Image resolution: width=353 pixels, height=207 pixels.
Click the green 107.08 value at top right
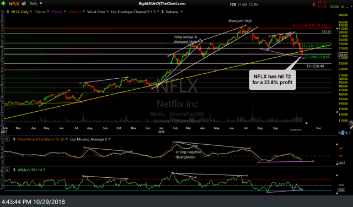point(334,7)
